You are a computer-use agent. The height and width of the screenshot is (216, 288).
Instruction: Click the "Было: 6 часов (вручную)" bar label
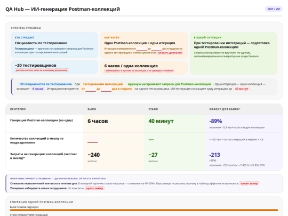click(24, 207)
